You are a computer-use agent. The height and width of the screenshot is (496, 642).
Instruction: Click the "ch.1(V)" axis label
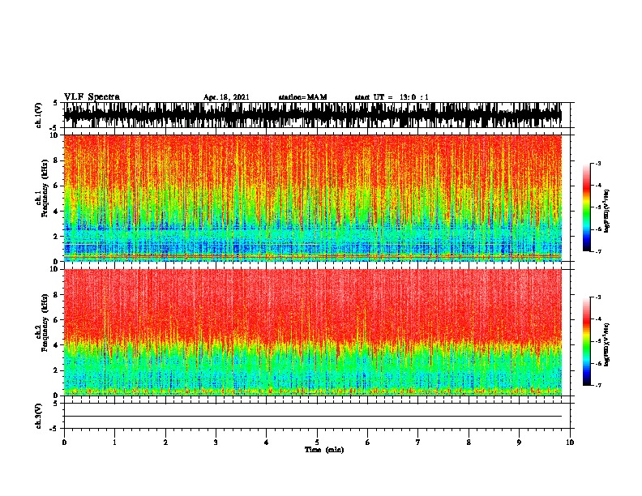(38, 115)
